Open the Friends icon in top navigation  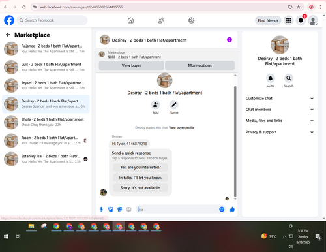point(161,20)
